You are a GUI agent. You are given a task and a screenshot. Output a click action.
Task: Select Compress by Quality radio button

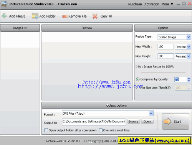[137, 79]
